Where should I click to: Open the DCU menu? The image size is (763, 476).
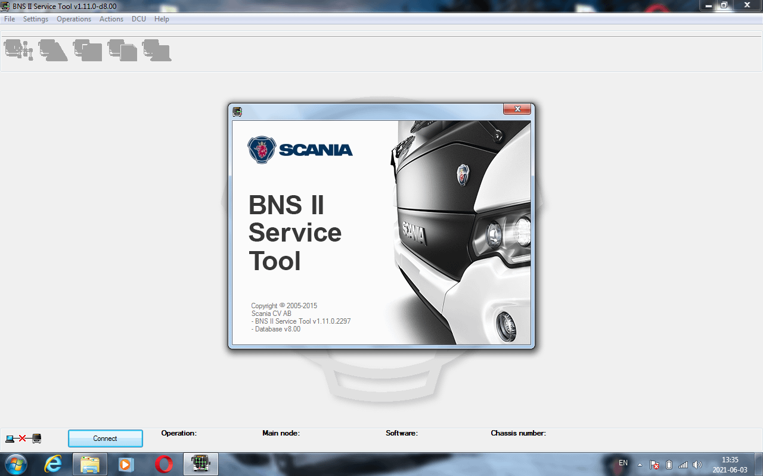pos(138,18)
